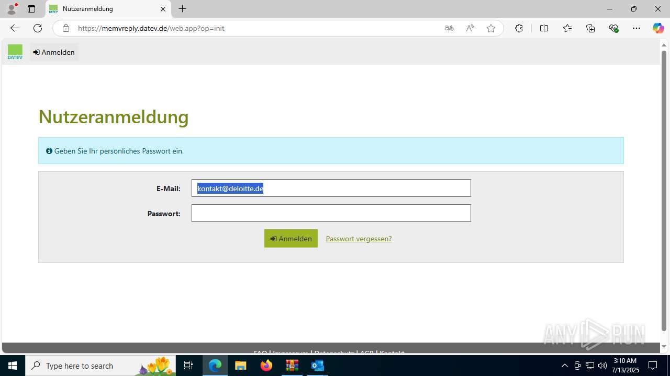Close the Nutzeranmeldung tab
The width and height of the screenshot is (670, 376).
[163, 9]
